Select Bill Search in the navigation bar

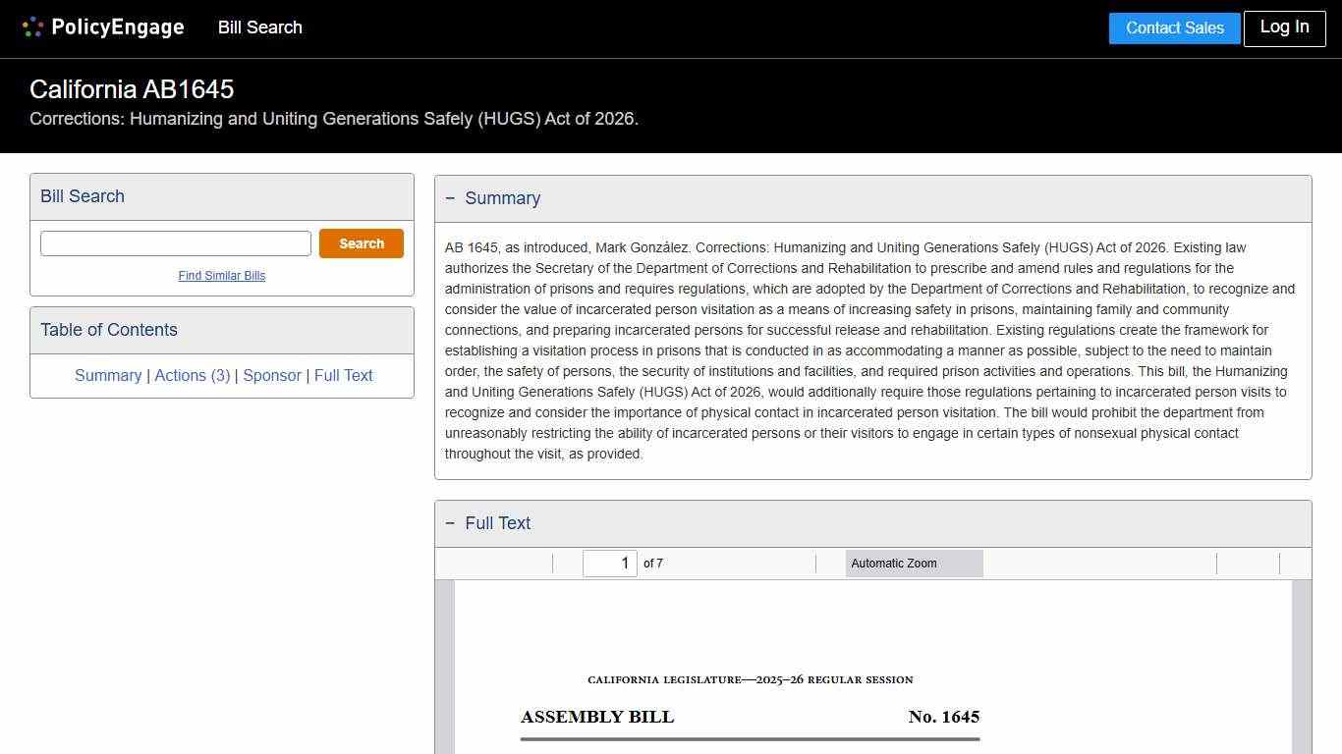pyautogui.click(x=259, y=27)
